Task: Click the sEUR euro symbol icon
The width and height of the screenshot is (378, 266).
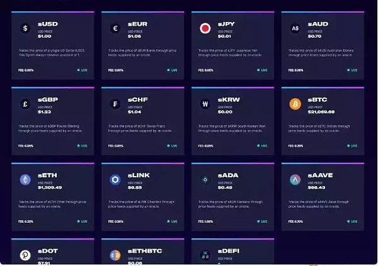Action: [x=115, y=28]
